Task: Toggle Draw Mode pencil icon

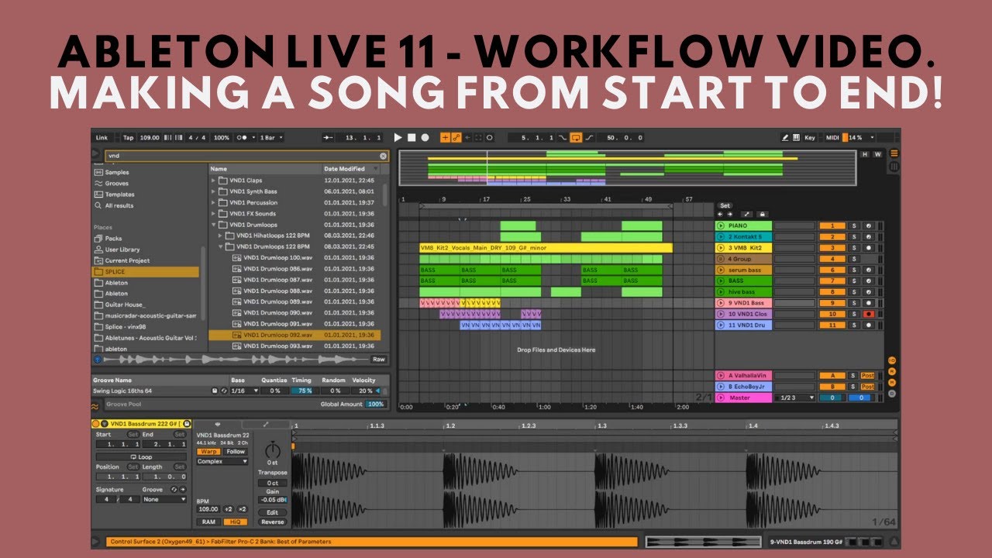Action: (x=785, y=137)
